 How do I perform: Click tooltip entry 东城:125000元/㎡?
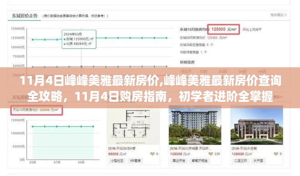point(79,39)
